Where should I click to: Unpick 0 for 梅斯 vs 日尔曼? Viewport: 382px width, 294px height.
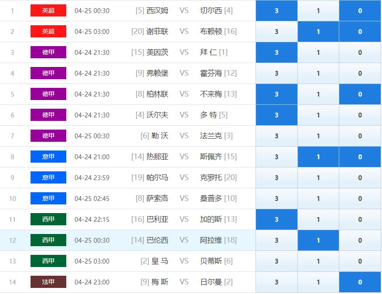360,282
